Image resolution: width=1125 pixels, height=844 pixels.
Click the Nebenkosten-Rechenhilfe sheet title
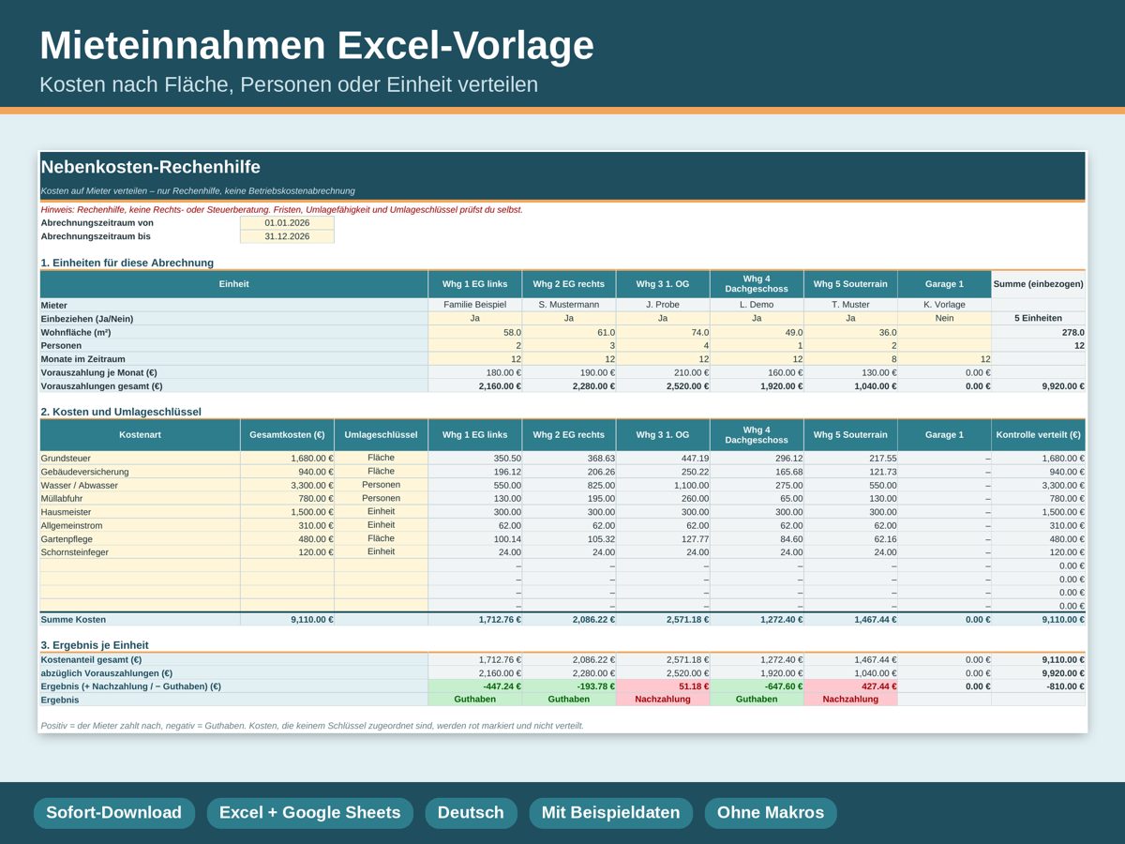pos(151,167)
